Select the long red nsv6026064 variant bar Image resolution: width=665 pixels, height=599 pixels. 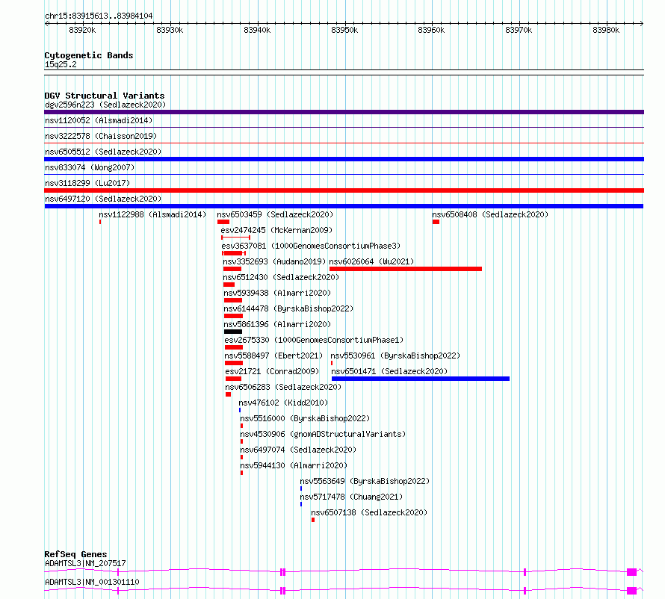(x=406, y=269)
